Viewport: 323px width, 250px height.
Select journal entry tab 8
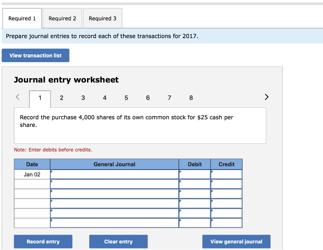[x=191, y=98]
